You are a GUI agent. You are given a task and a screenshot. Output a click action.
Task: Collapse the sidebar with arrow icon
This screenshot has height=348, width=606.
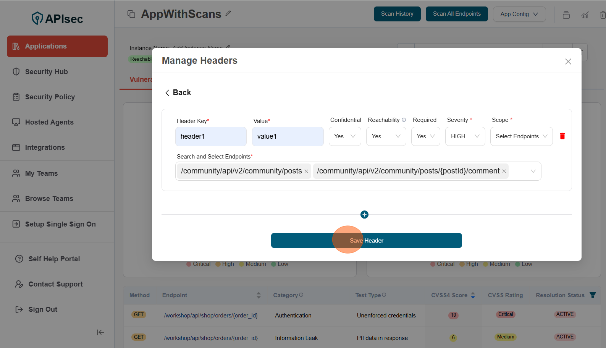pos(100,332)
